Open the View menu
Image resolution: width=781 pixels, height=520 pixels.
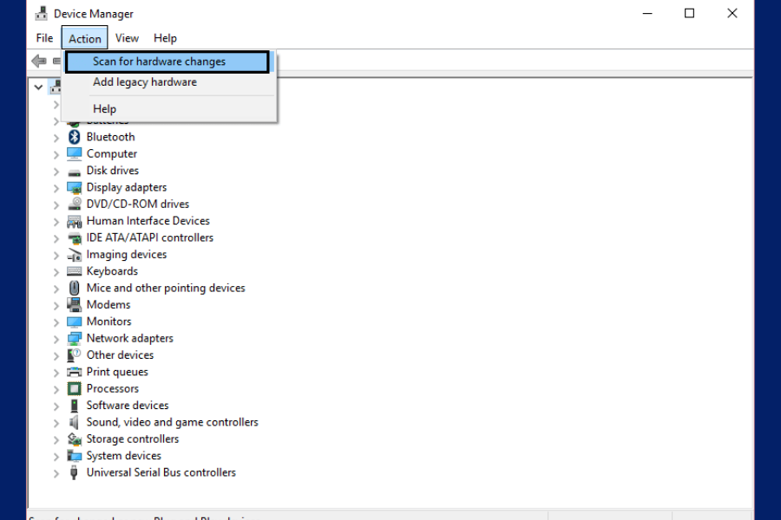[127, 37]
